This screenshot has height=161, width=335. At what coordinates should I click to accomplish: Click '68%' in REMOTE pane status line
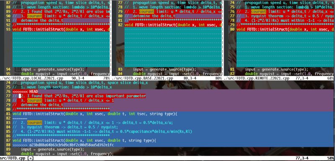(x=330, y=78)
